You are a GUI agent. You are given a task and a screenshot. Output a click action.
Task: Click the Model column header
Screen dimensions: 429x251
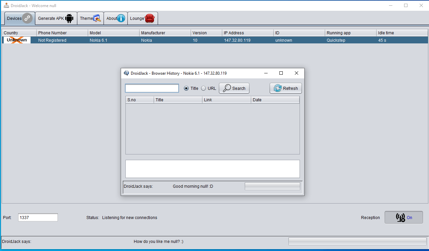click(x=114, y=33)
